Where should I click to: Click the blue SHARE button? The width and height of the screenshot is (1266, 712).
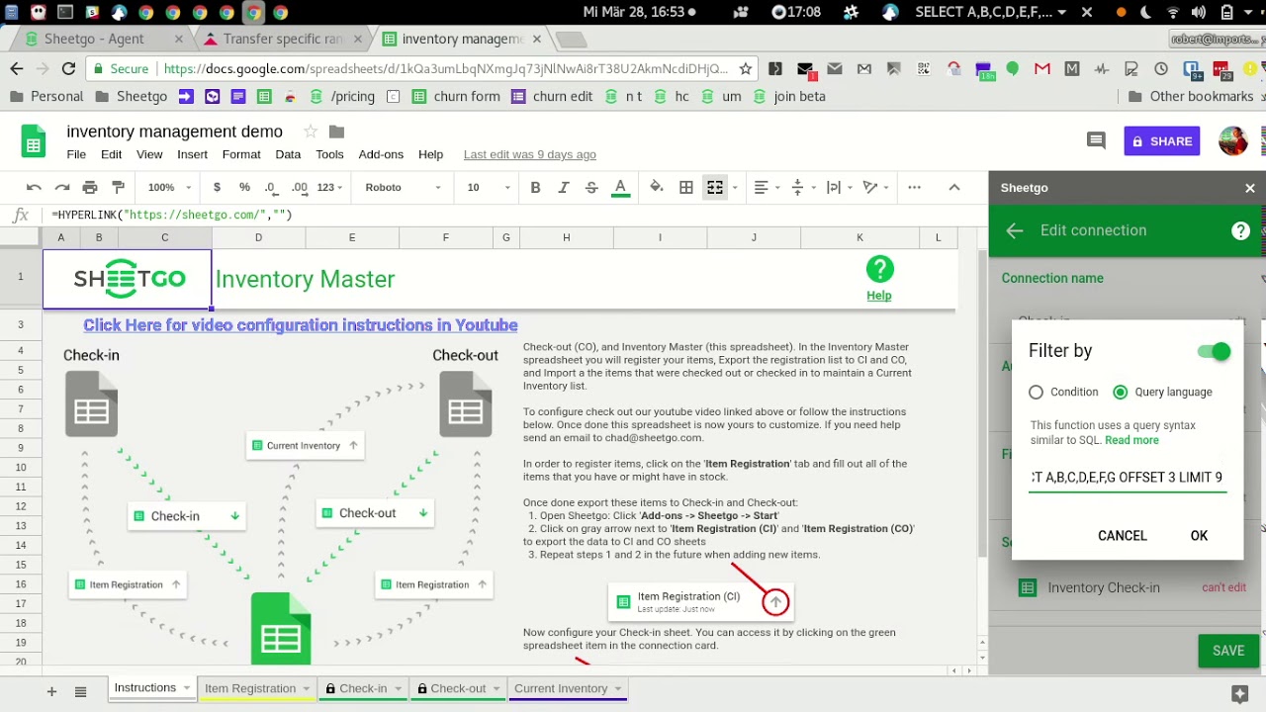tap(1161, 141)
